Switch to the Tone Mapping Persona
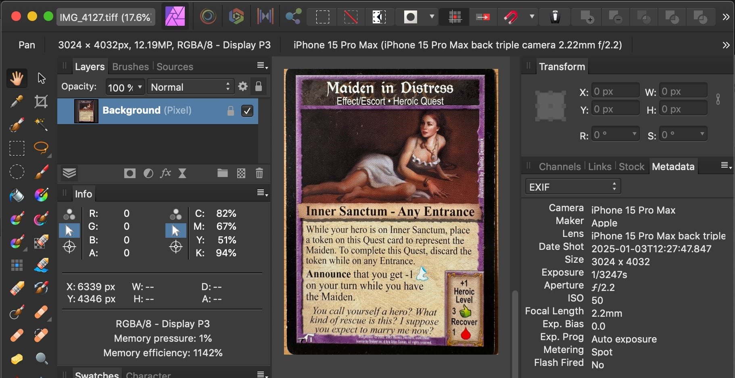 pyautogui.click(x=265, y=17)
